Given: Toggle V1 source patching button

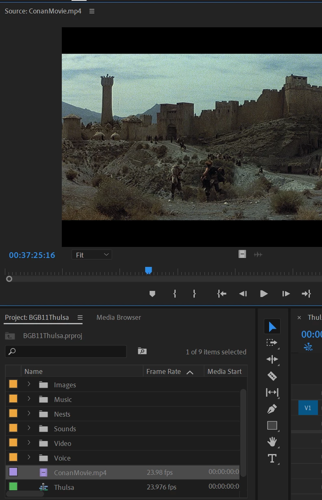Looking at the screenshot, I should click(x=308, y=408).
